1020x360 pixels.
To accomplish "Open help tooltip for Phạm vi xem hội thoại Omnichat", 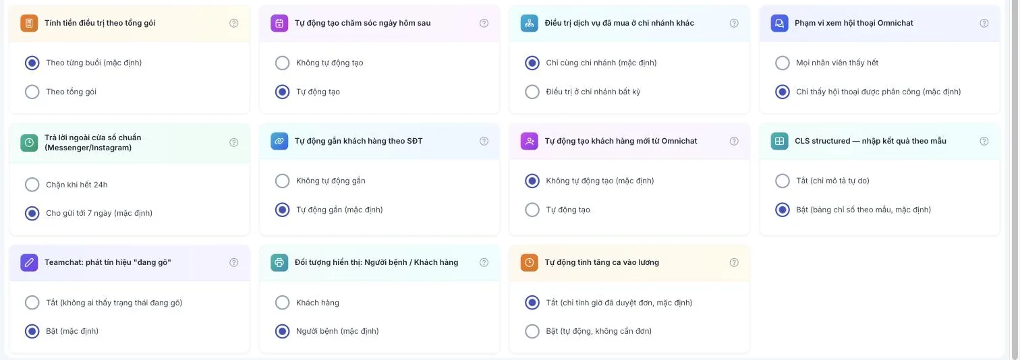I will click(x=984, y=23).
